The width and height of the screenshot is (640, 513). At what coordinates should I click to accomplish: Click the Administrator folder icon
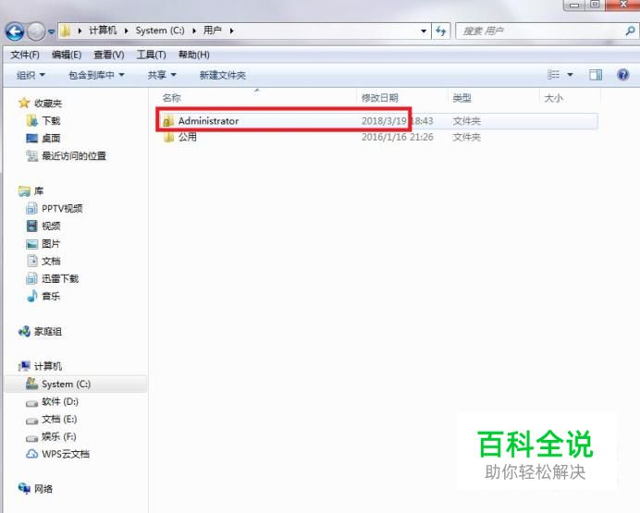tap(167, 121)
